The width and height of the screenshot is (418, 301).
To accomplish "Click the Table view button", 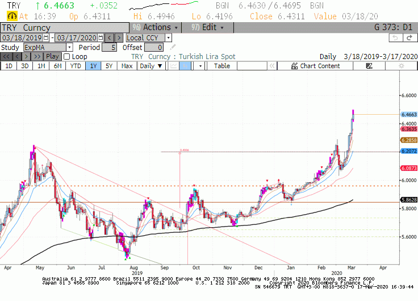I will 222,66.
